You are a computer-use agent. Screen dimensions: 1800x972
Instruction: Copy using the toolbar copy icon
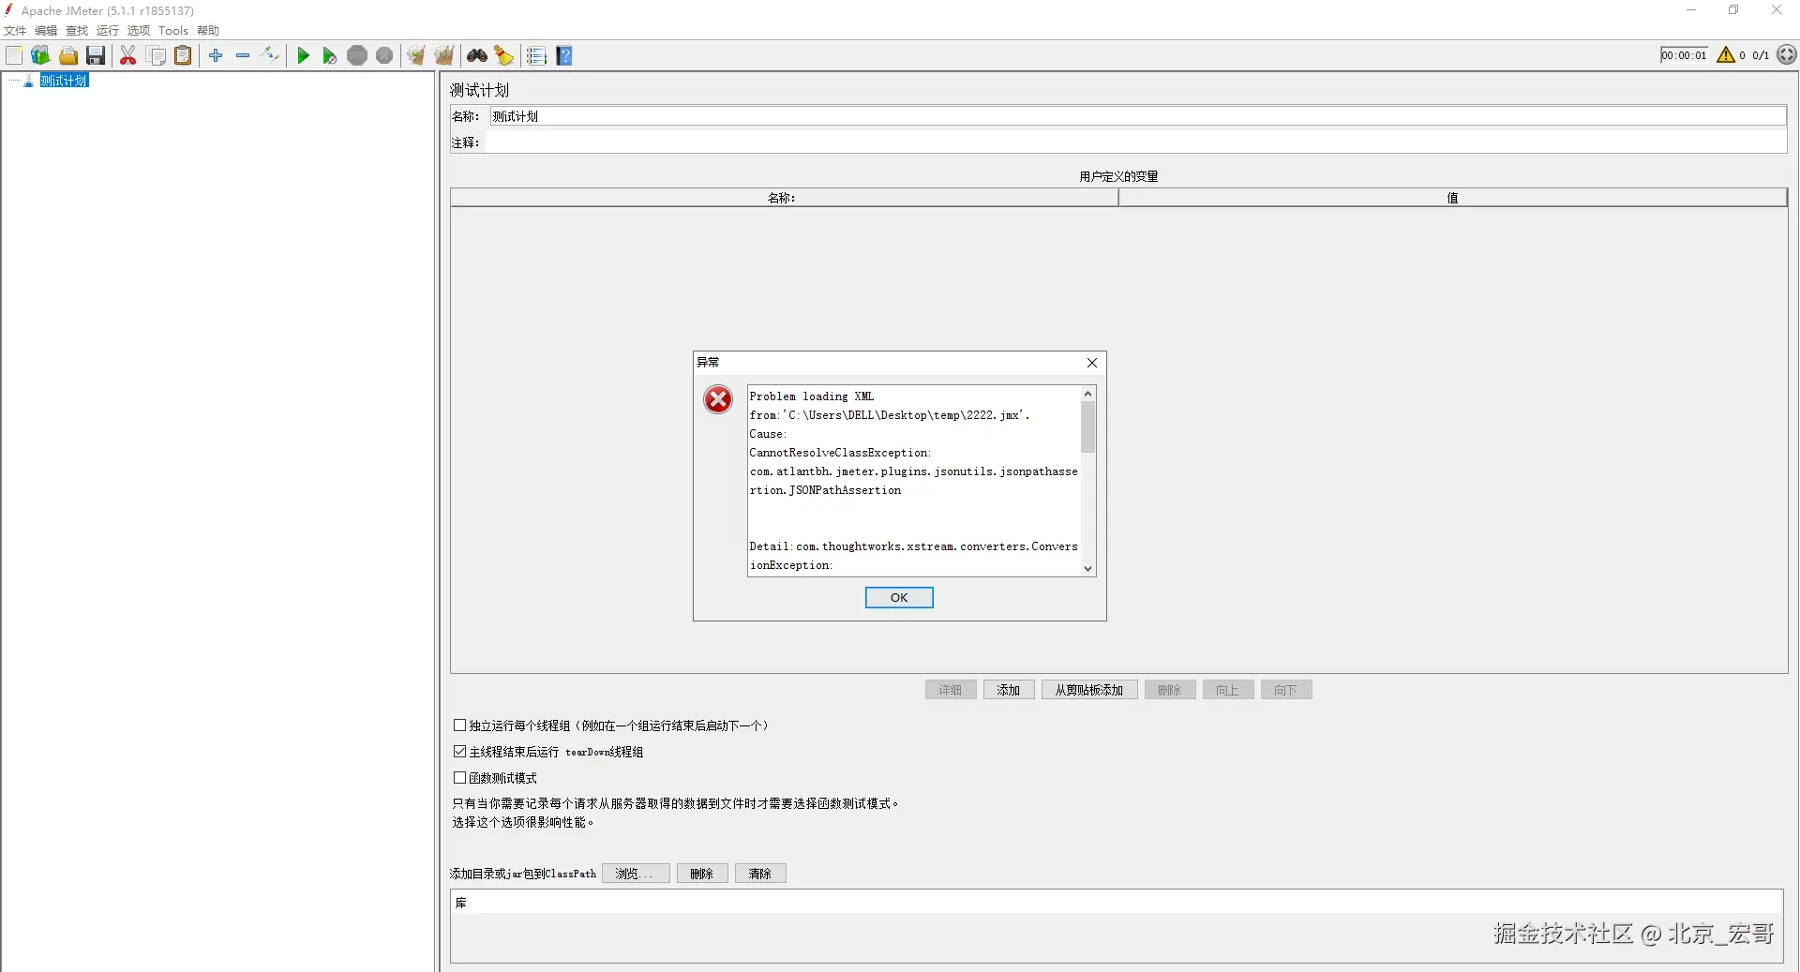pyautogui.click(x=157, y=56)
